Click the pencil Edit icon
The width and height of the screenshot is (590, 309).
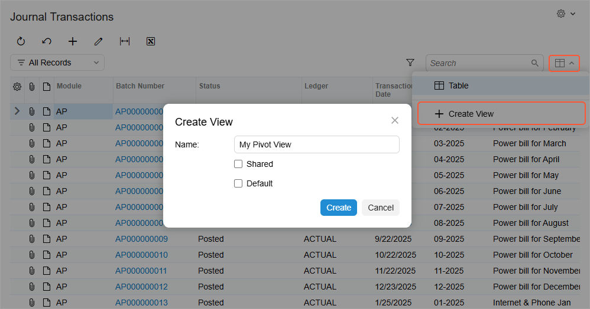pos(99,41)
